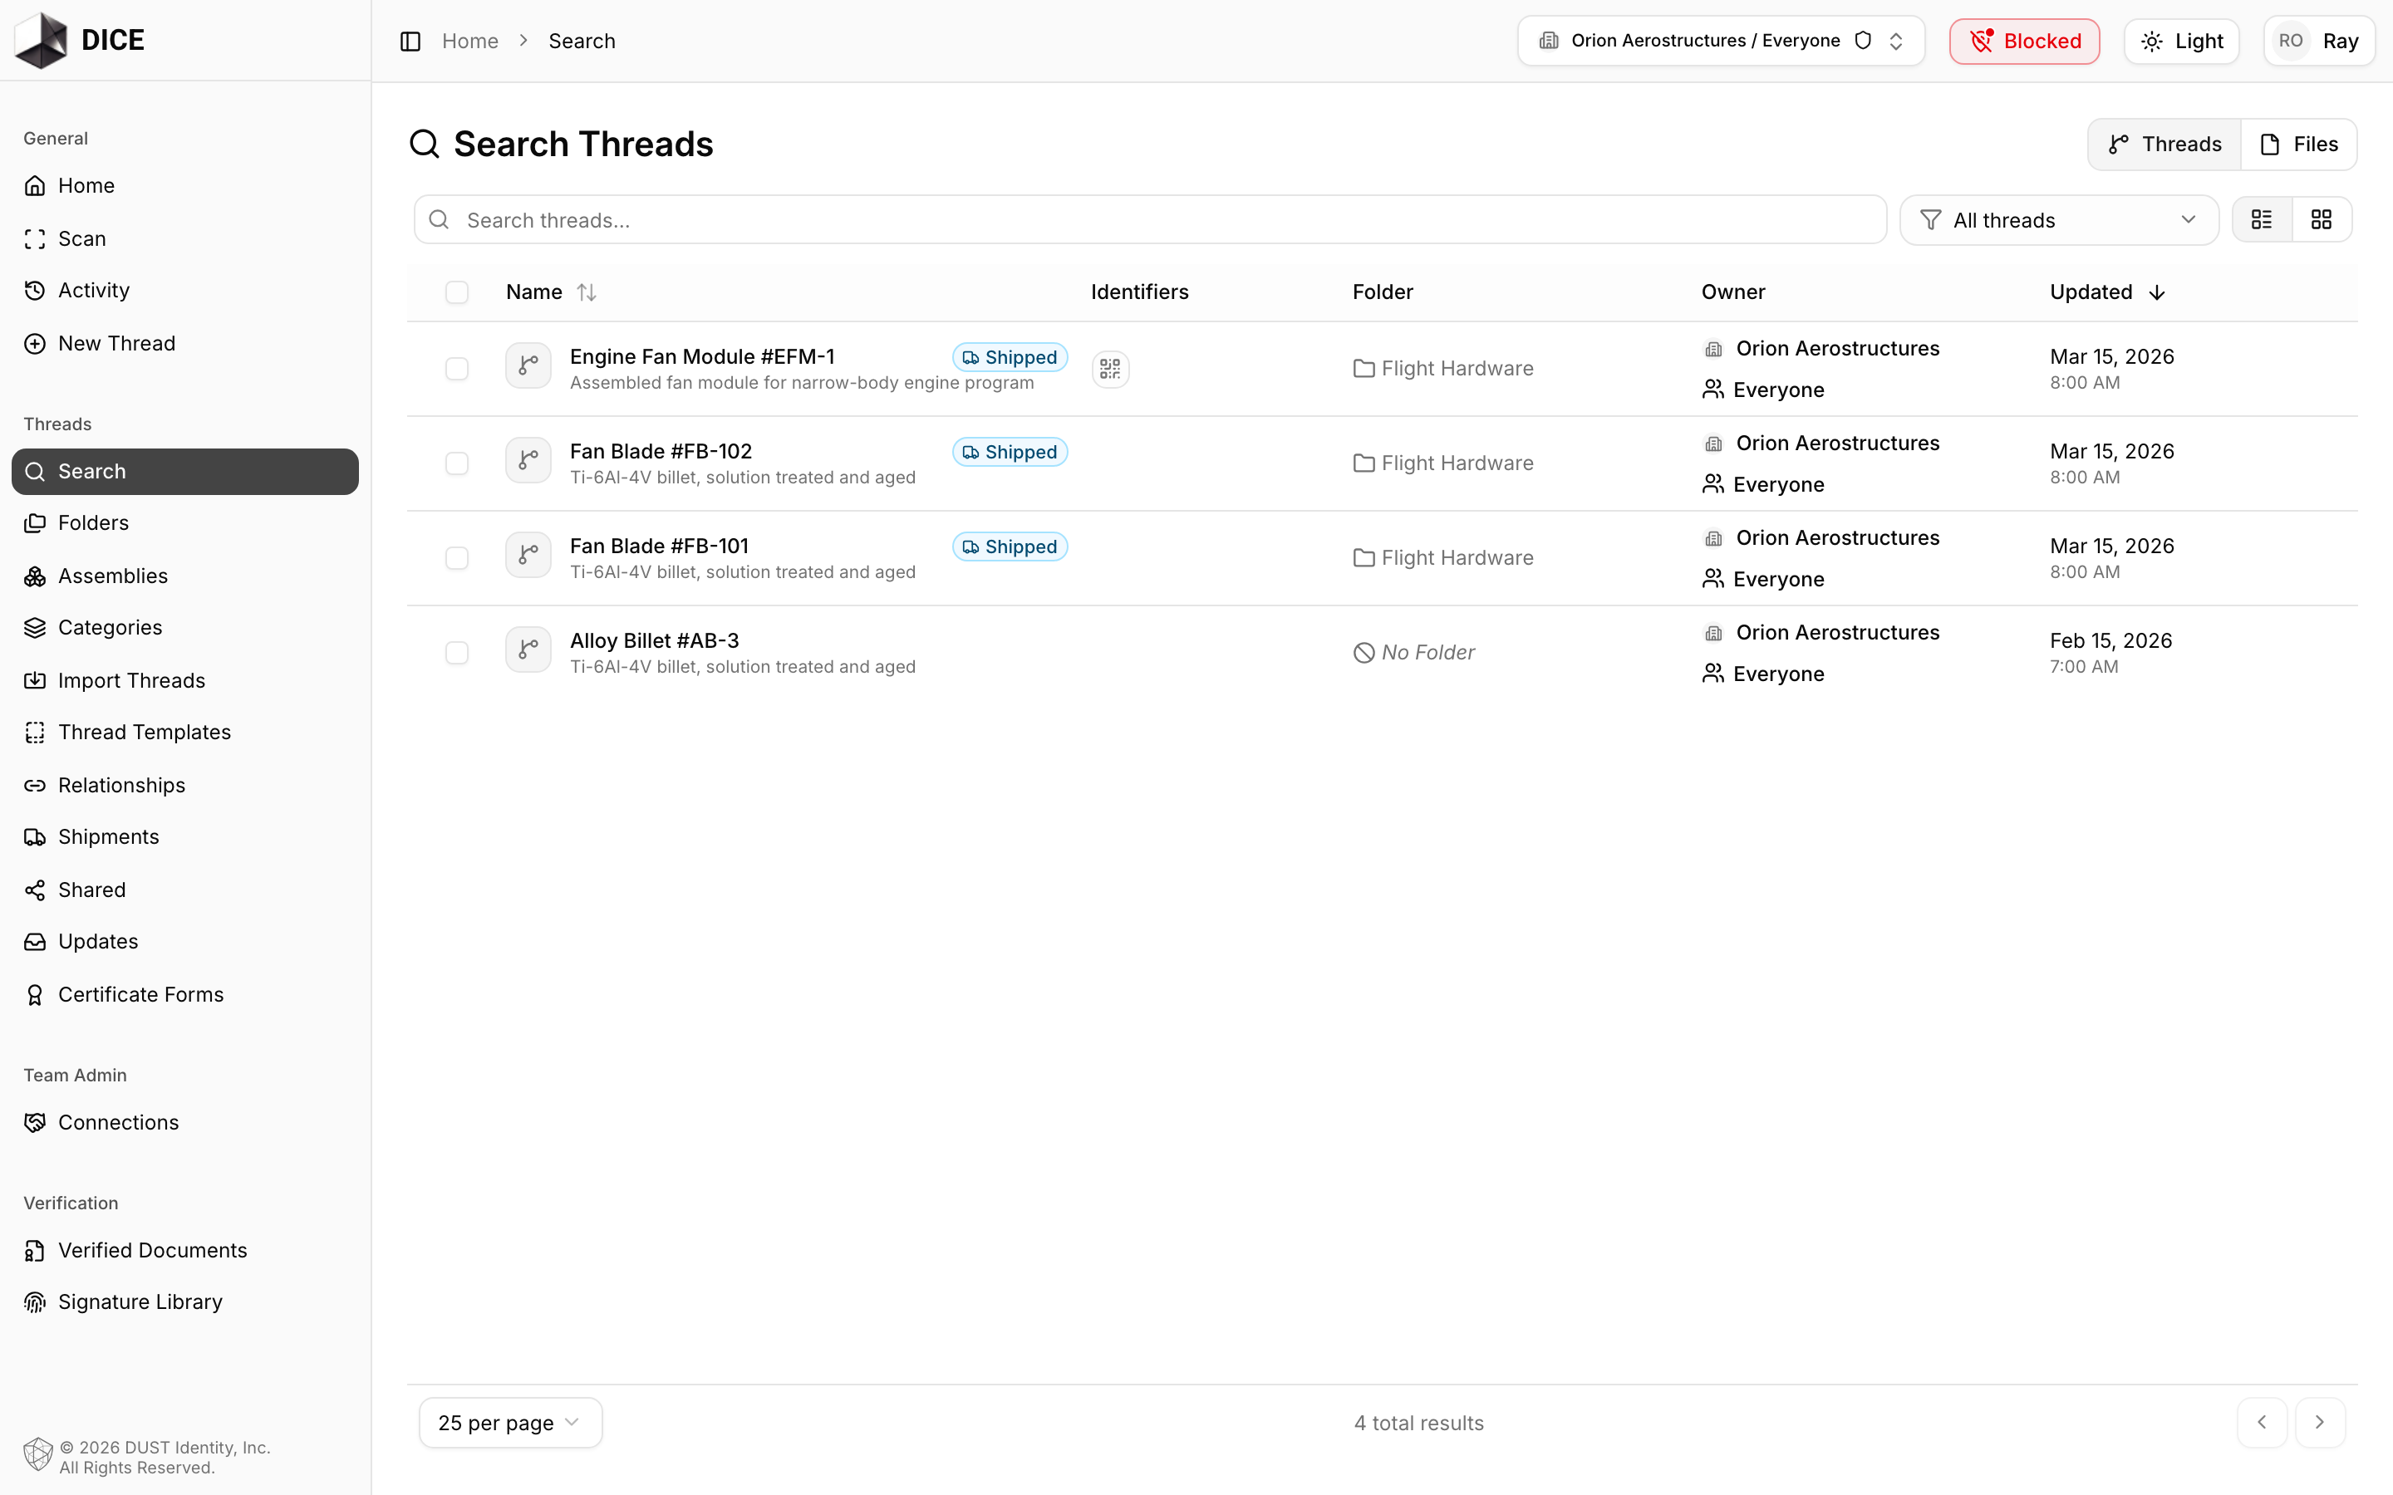This screenshot has width=2393, height=1495.
Task: Check the Fan Blade #FB-102 row
Action: click(x=457, y=463)
